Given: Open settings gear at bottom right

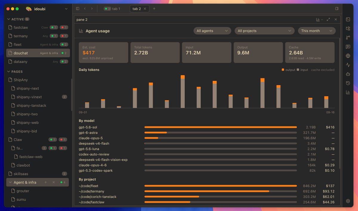Looking at the screenshot, I should click(348, 201).
